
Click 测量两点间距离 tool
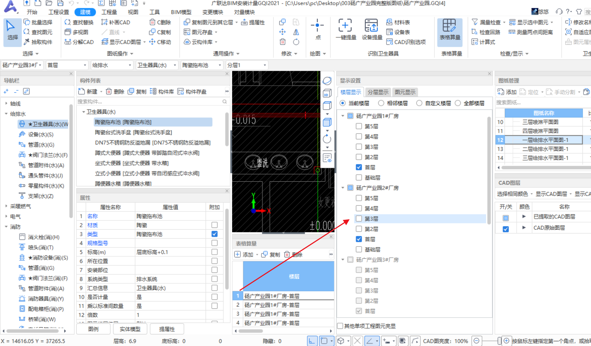point(531,32)
